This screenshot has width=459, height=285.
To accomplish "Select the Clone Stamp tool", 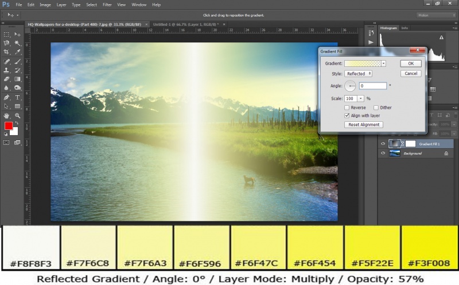I will point(7,70).
